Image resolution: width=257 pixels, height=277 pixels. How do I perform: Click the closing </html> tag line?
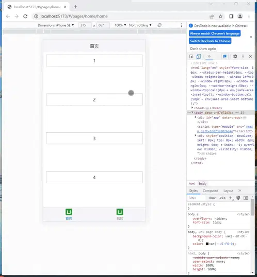click(197, 163)
